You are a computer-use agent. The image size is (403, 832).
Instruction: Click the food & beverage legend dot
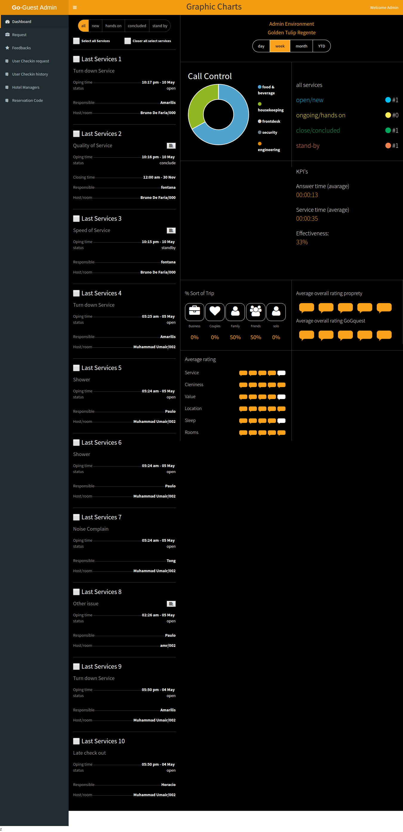coord(260,87)
